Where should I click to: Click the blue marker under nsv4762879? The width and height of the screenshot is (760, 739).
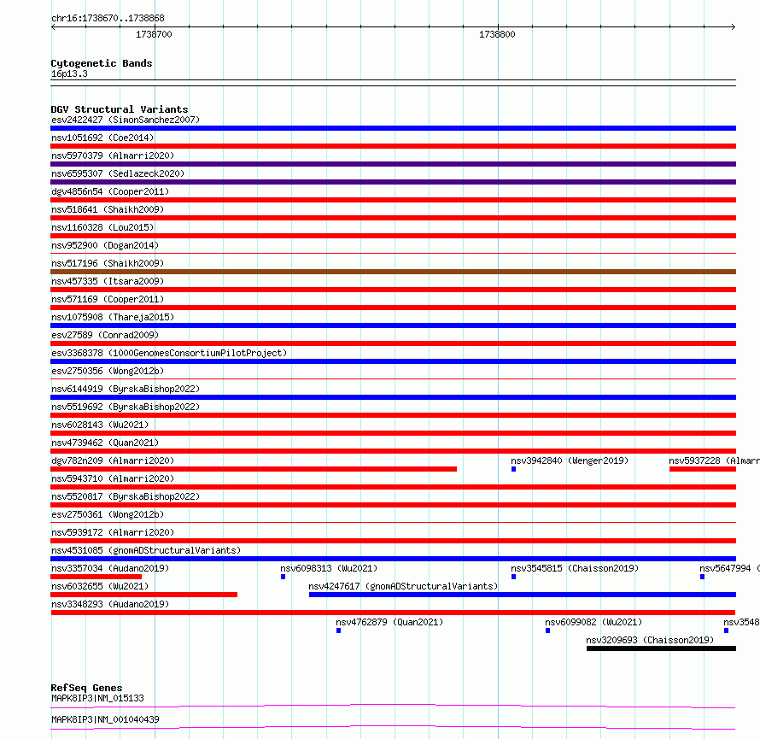338,630
